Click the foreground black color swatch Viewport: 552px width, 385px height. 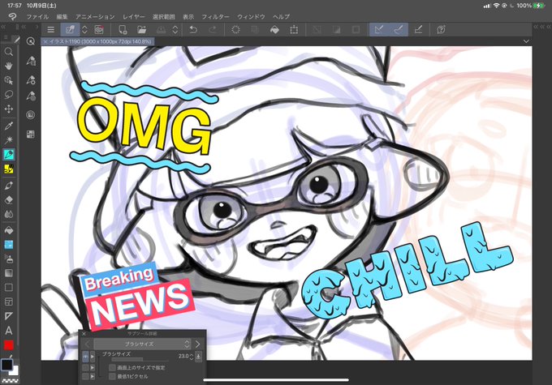(6, 365)
